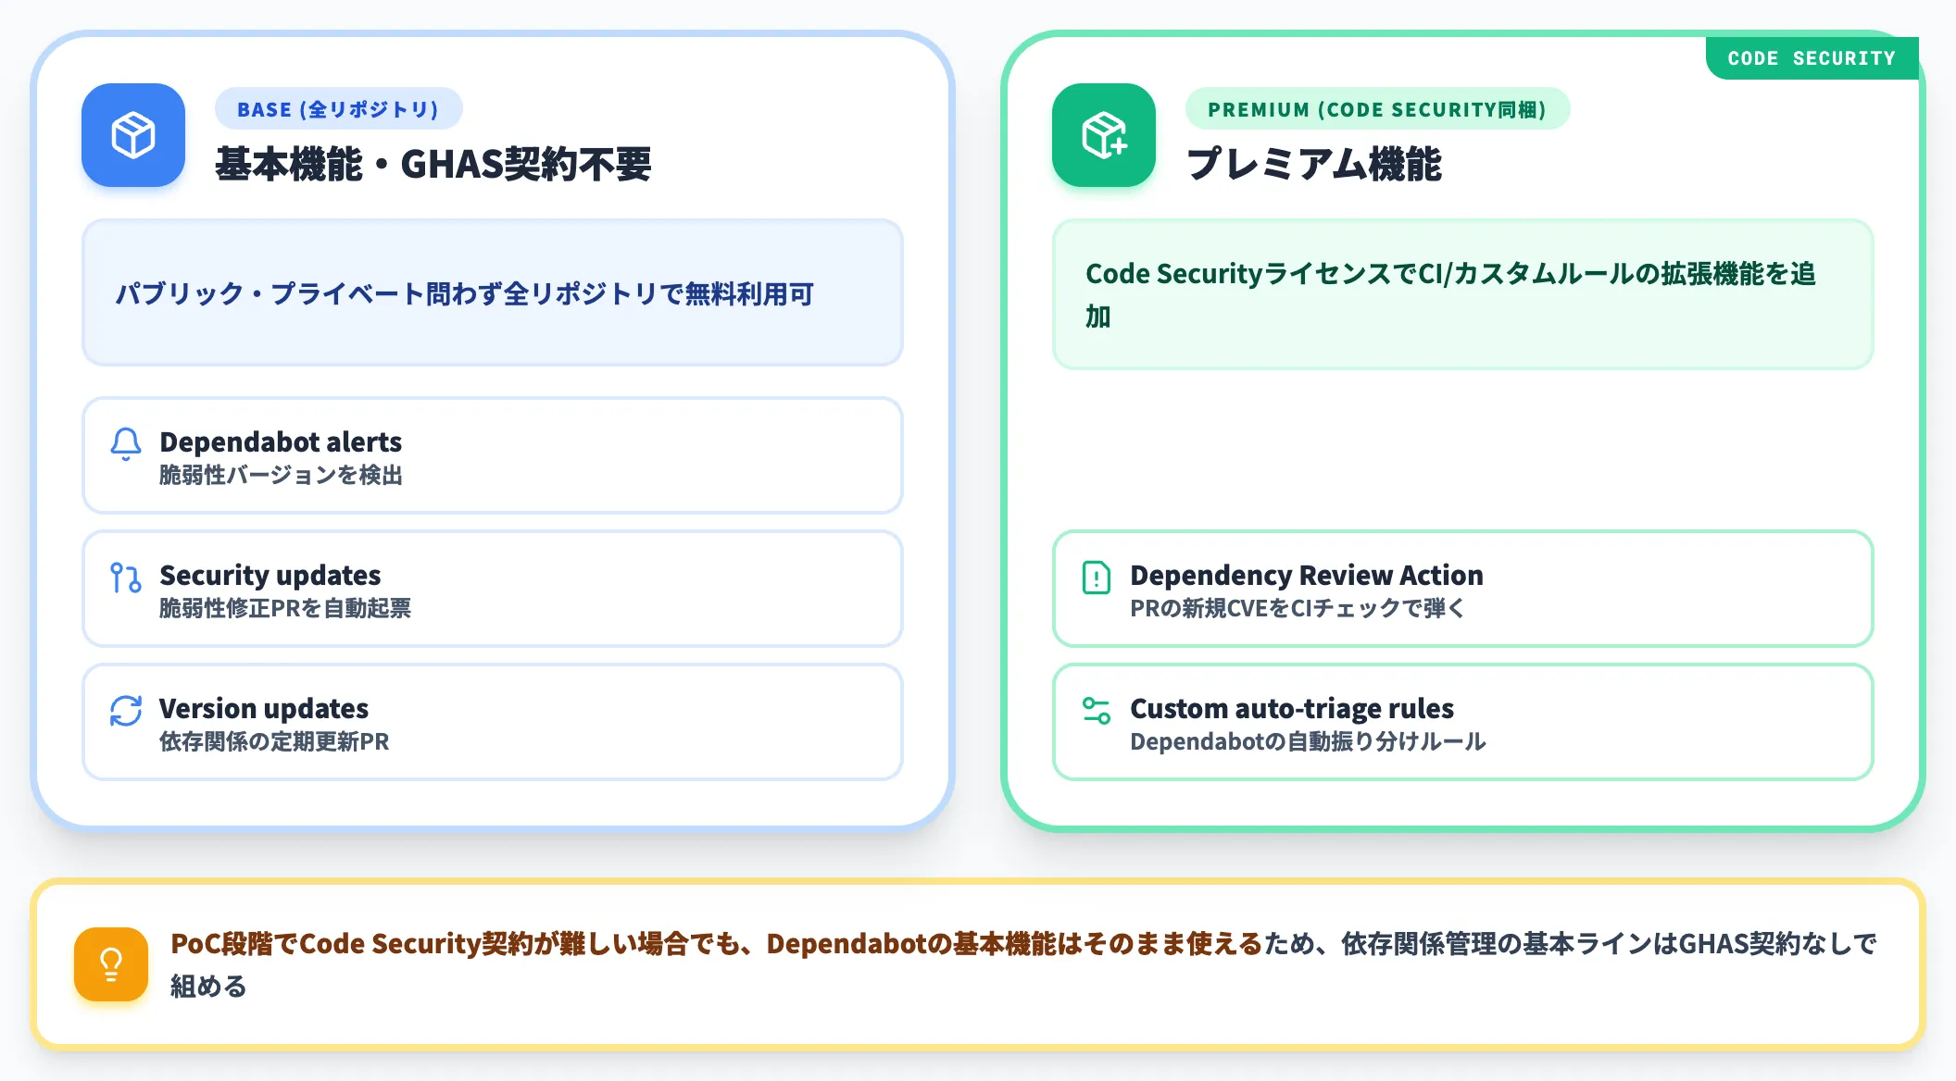Click the sliders icon beside Custom auto-triage rules
The width and height of the screenshot is (1956, 1081).
[1097, 711]
